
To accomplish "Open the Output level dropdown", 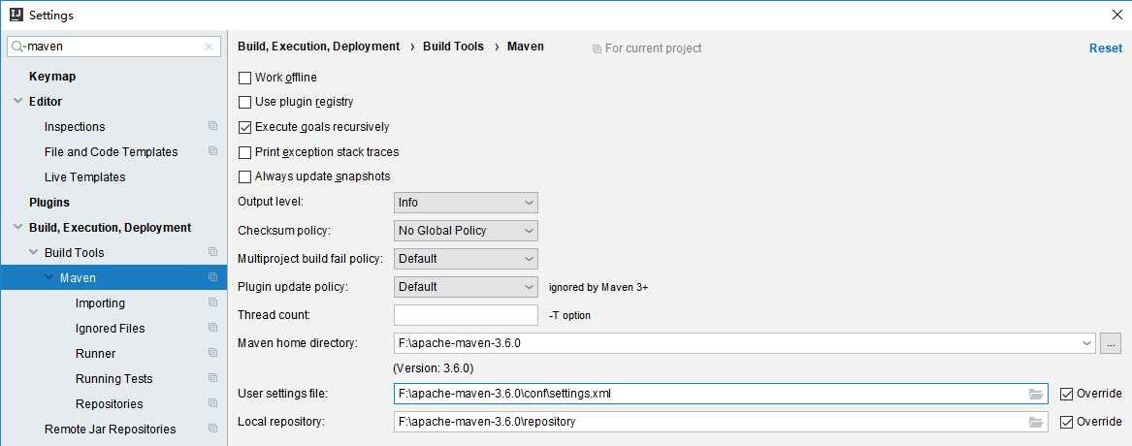I will pyautogui.click(x=466, y=203).
